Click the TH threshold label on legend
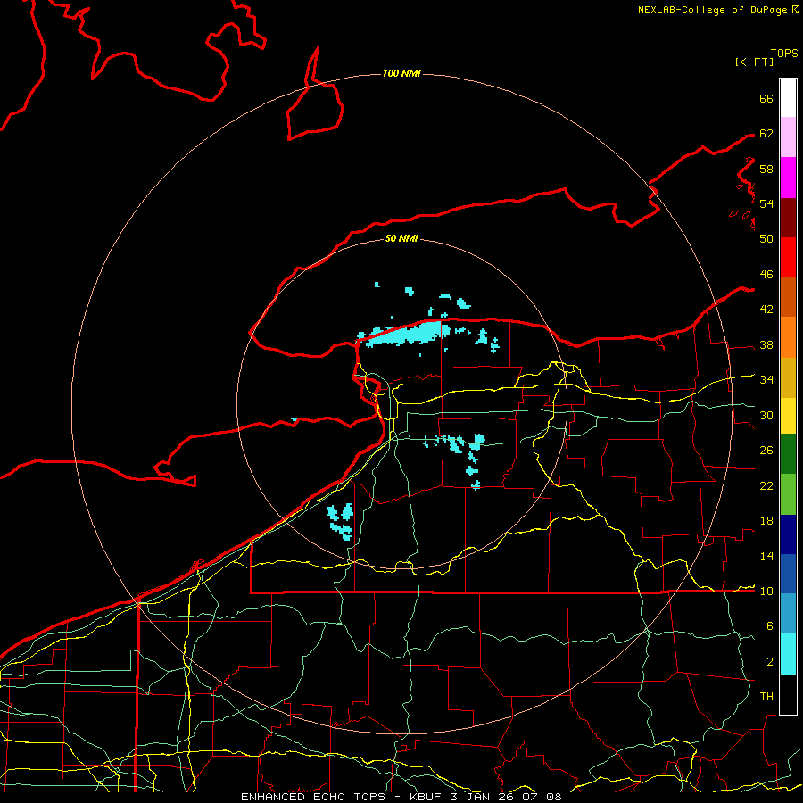 pyautogui.click(x=766, y=697)
